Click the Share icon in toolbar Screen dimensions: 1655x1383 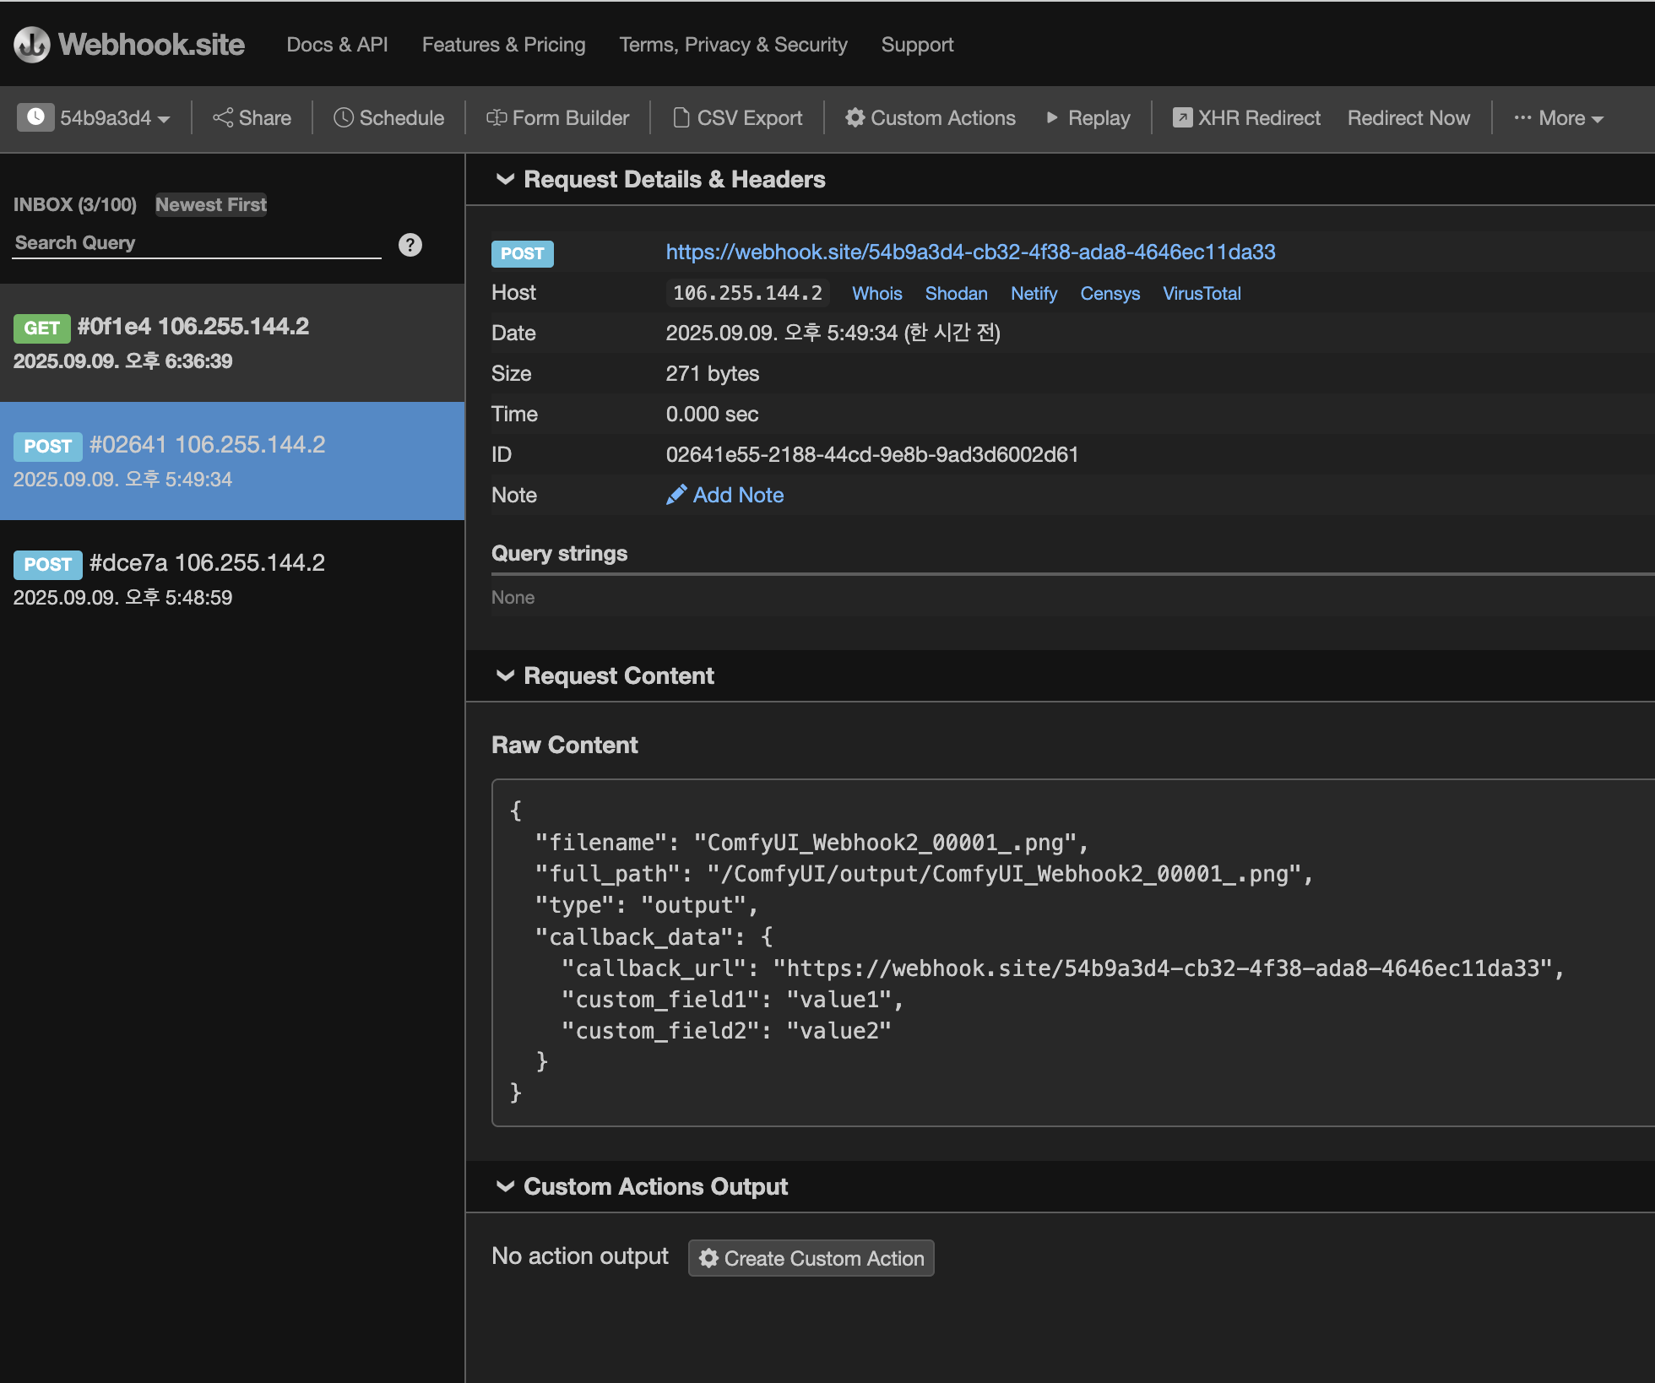[223, 117]
